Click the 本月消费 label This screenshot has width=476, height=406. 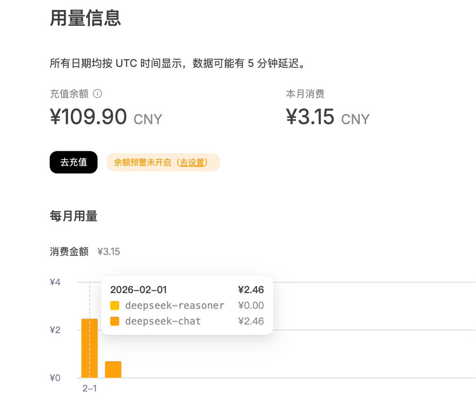tap(305, 94)
